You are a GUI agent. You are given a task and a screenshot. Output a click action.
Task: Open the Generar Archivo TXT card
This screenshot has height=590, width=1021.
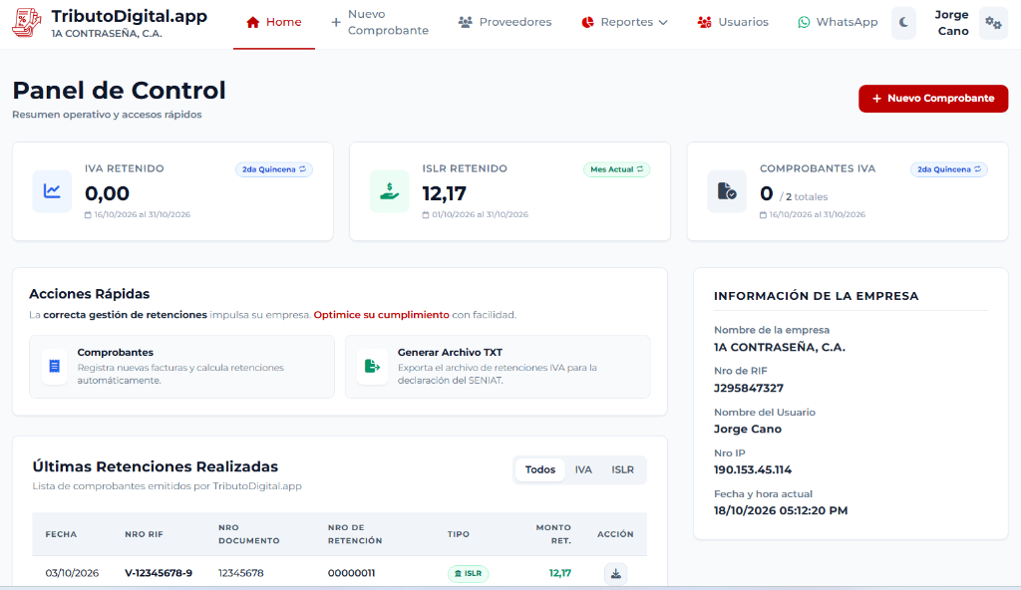pyautogui.click(x=498, y=367)
